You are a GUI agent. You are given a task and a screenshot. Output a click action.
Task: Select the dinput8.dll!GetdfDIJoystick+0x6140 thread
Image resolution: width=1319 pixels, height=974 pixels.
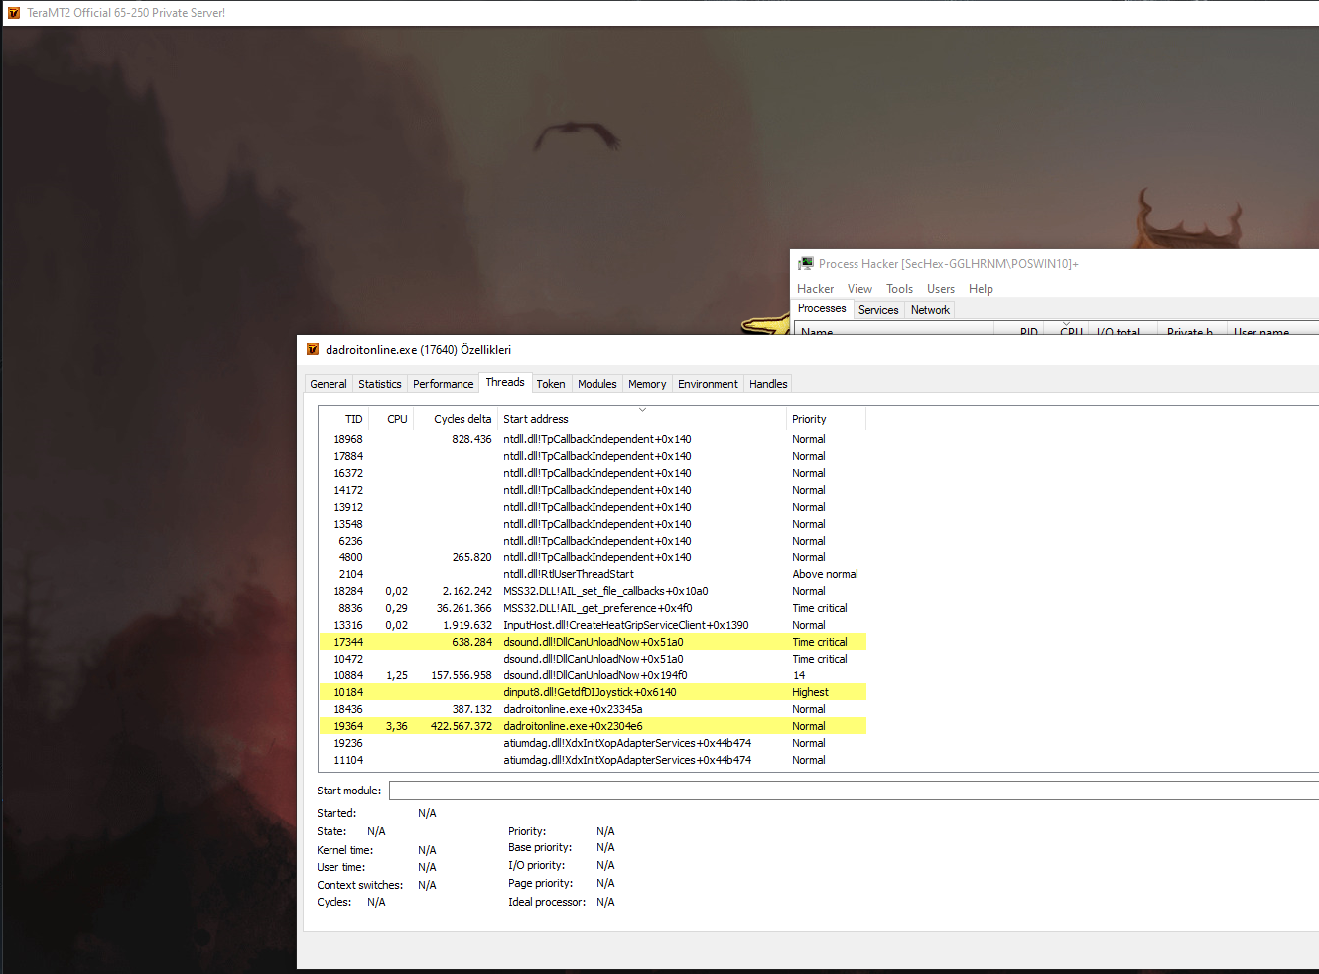[593, 692]
